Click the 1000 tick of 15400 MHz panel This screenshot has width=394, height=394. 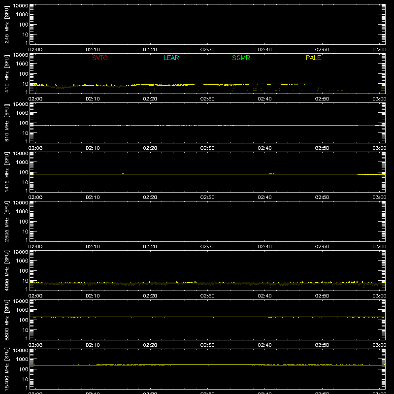[x=22, y=360]
